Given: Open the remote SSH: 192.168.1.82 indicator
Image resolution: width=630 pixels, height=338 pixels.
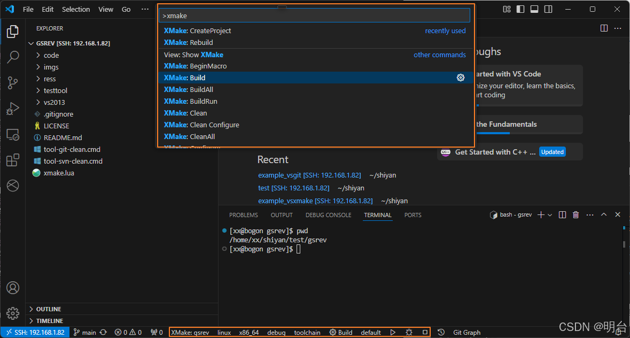Looking at the screenshot, I should (35, 332).
